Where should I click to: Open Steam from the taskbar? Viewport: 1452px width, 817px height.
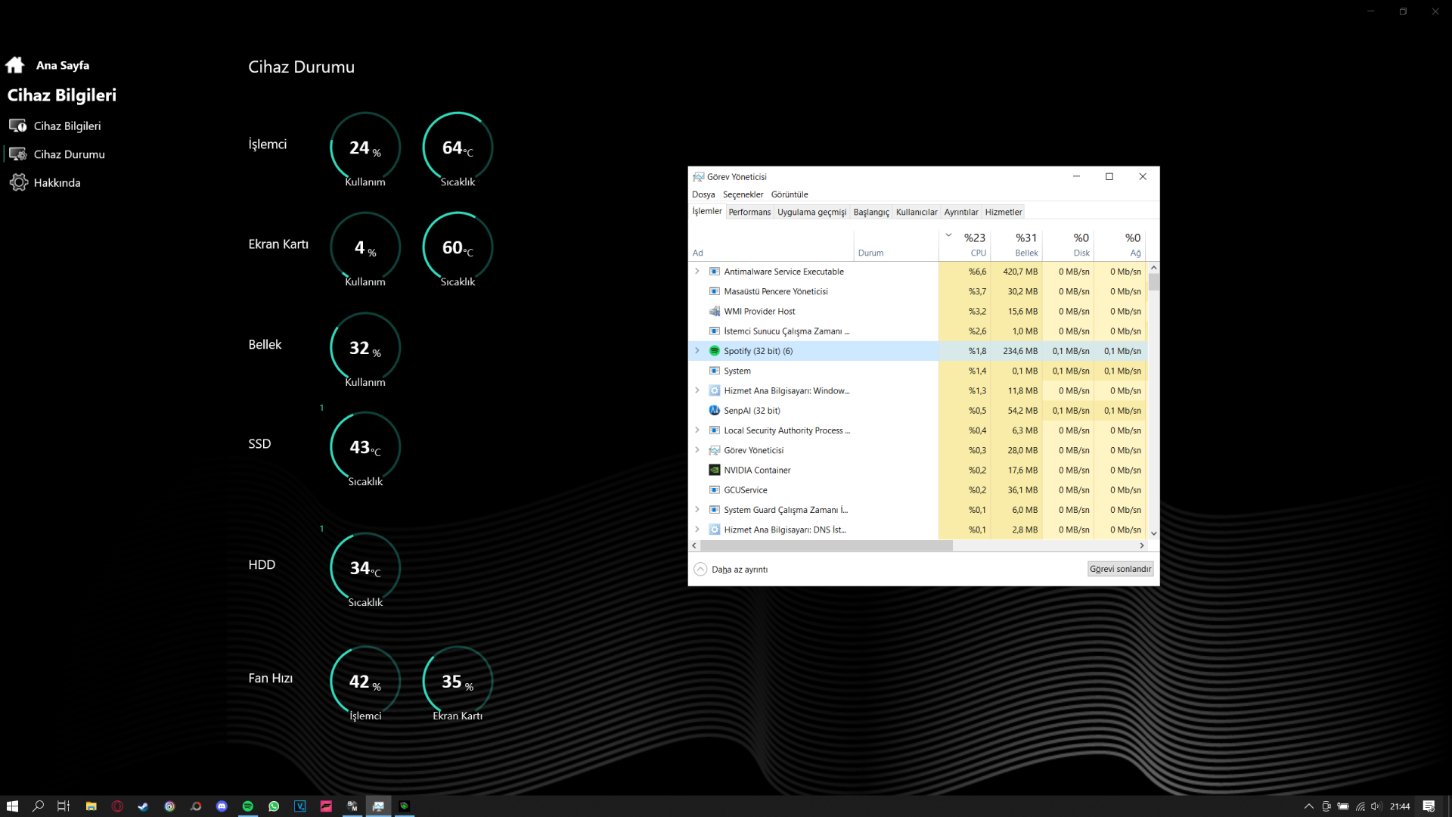[143, 806]
